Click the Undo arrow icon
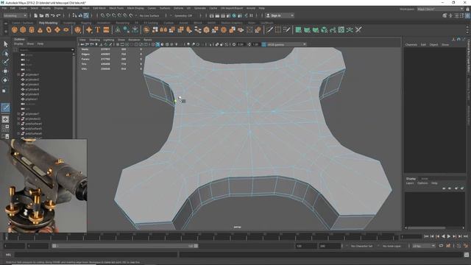 click(52, 15)
